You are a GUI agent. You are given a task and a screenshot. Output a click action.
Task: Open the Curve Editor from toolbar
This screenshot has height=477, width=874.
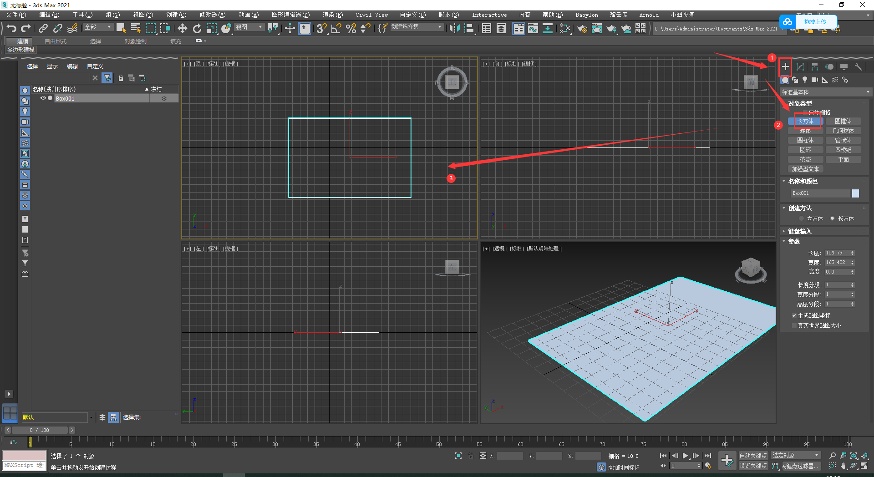coord(533,29)
